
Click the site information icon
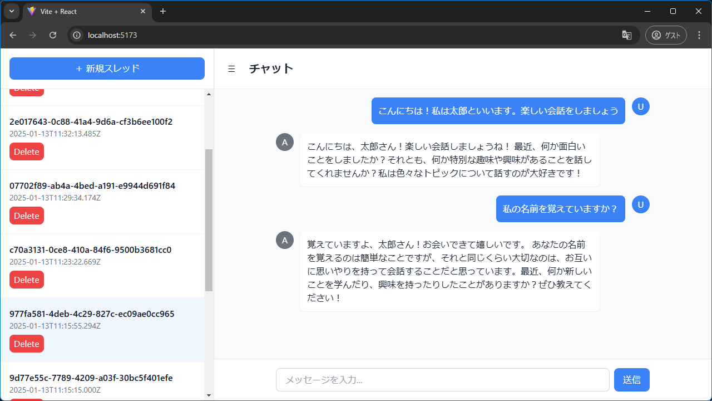pyautogui.click(x=77, y=35)
